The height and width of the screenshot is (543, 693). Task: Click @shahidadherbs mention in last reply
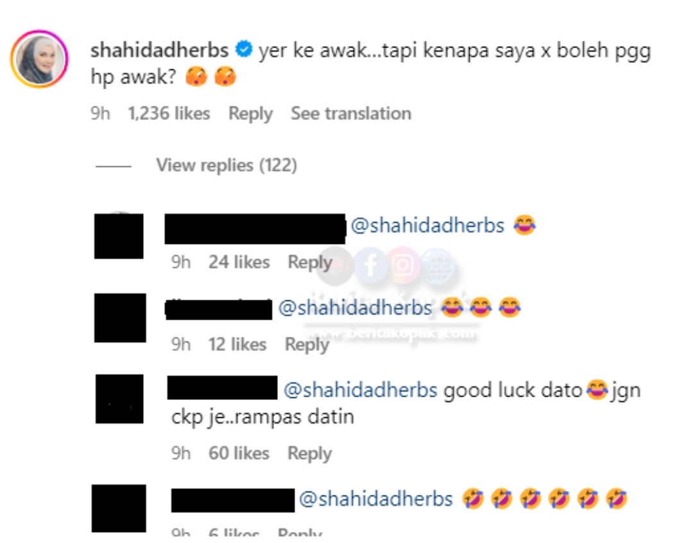pyautogui.click(x=375, y=499)
